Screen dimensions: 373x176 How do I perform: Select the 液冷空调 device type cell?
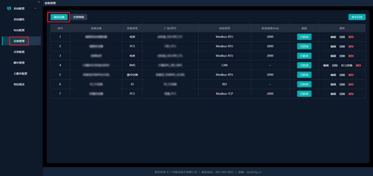(x=132, y=75)
